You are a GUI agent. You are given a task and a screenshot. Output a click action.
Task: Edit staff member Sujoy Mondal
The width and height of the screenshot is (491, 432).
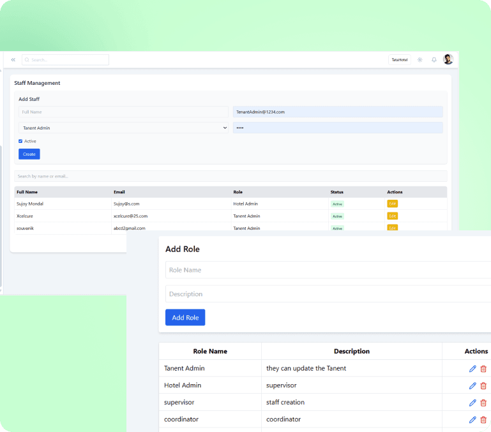tap(393, 204)
